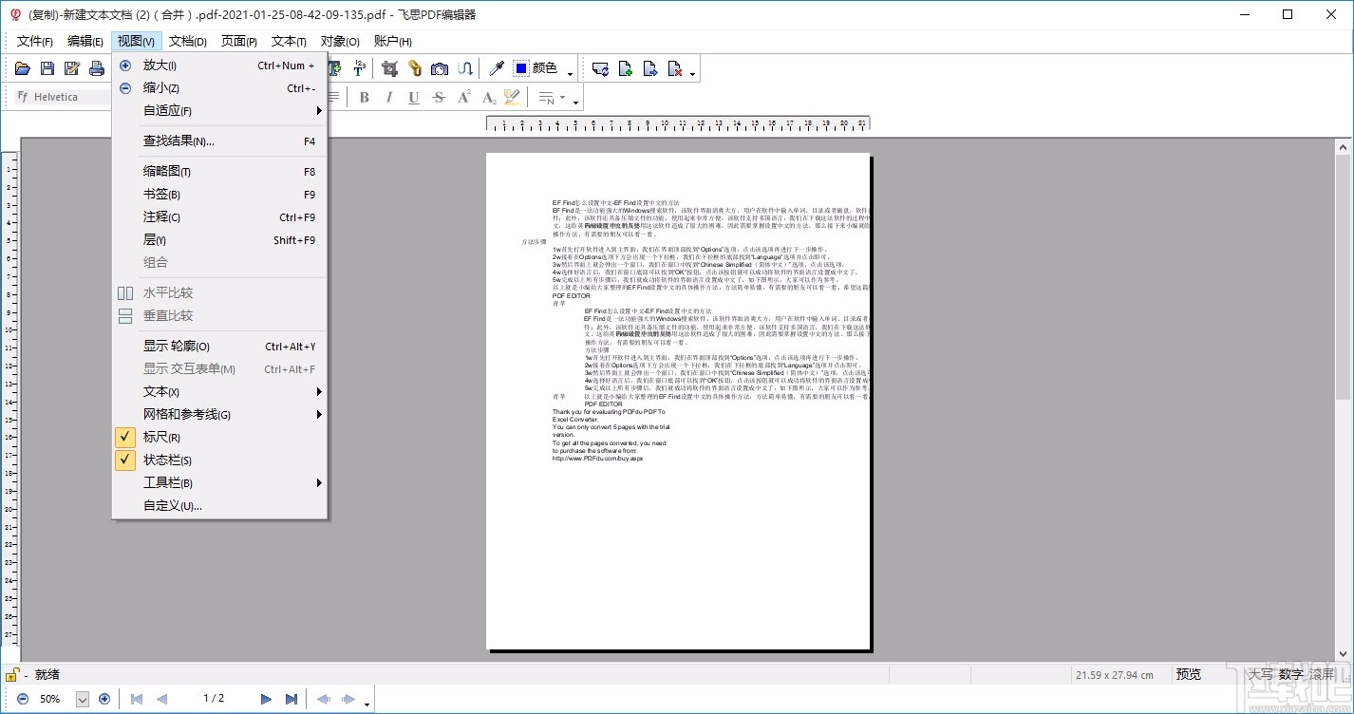The height and width of the screenshot is (714, 1354).
Task: Select 层 layers menu entry
Action: 219,240
